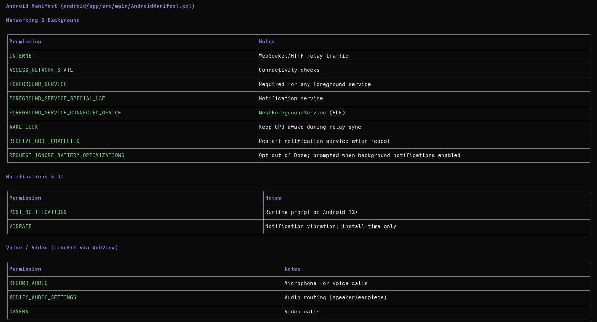Click RECEIVE_BOOT_COMPLETED permission

point(44,141)
